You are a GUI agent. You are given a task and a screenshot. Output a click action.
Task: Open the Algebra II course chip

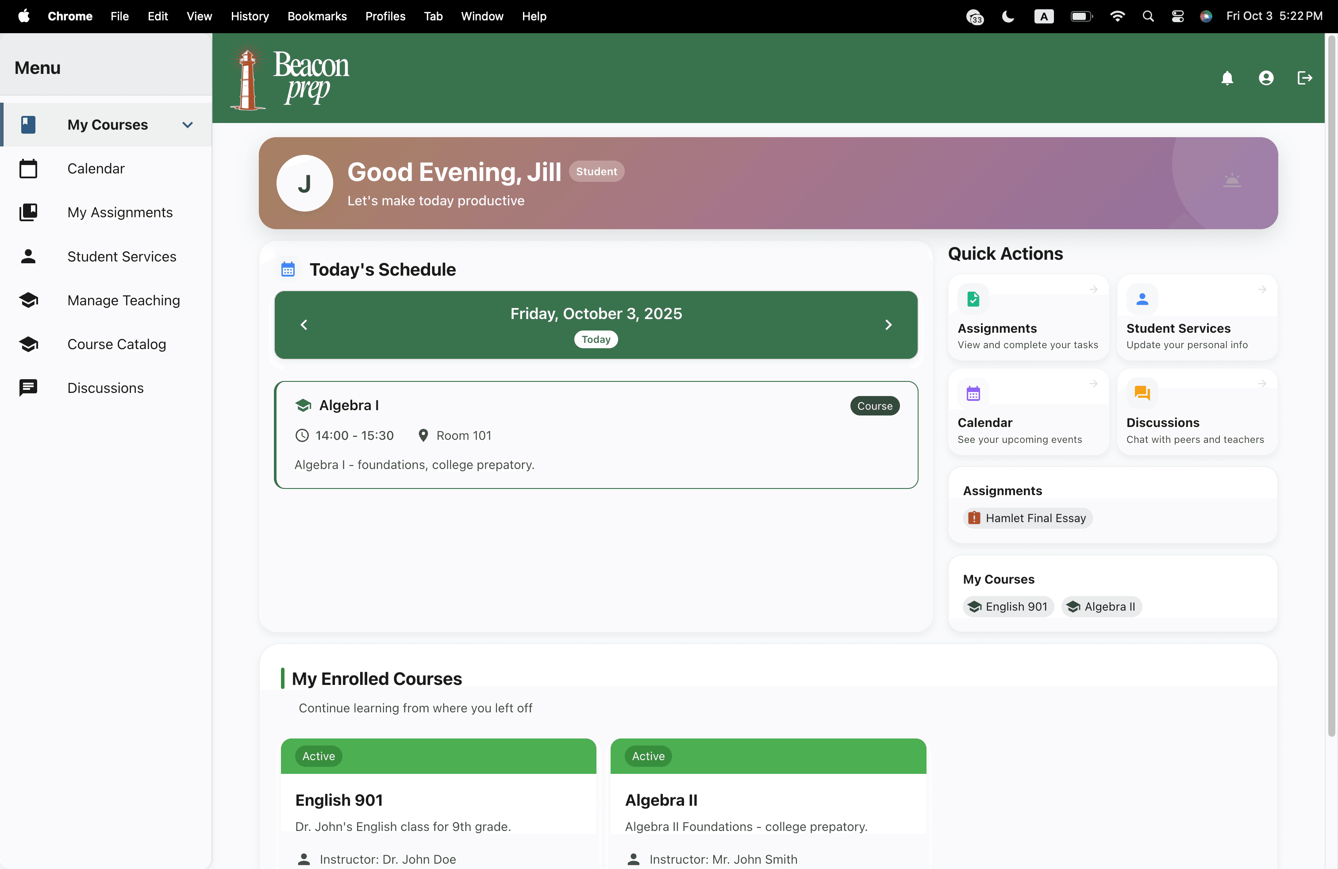1101,607
